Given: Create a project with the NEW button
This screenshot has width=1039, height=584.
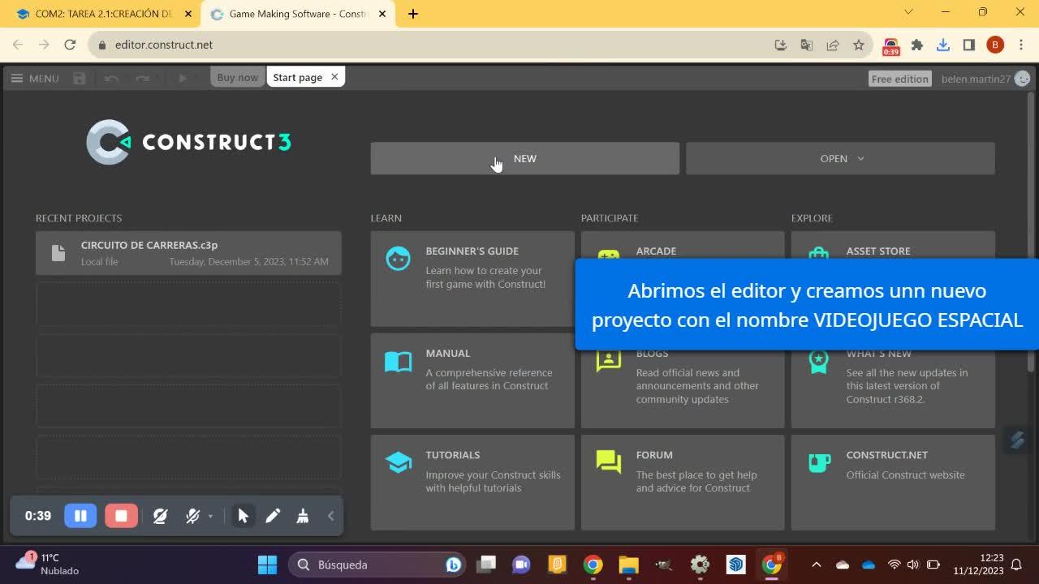Looking at the screenshot, I should pyautogui.click(x=525, y=158).
